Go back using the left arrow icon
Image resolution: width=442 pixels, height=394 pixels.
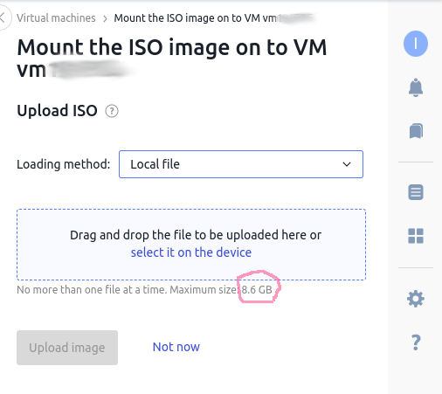(x=3, y=17)
